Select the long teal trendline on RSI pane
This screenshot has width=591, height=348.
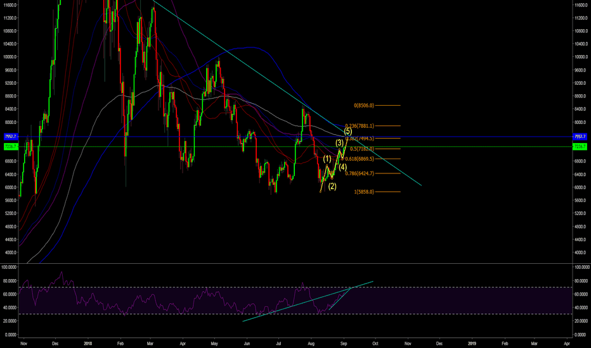308,301
